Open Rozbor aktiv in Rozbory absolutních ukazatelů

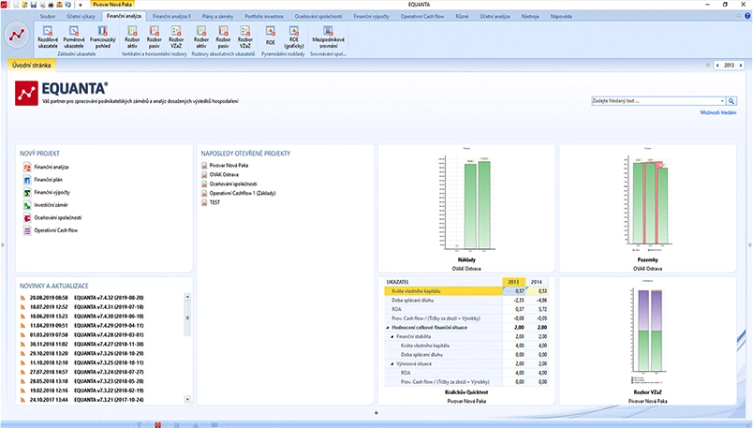point(201,37)
